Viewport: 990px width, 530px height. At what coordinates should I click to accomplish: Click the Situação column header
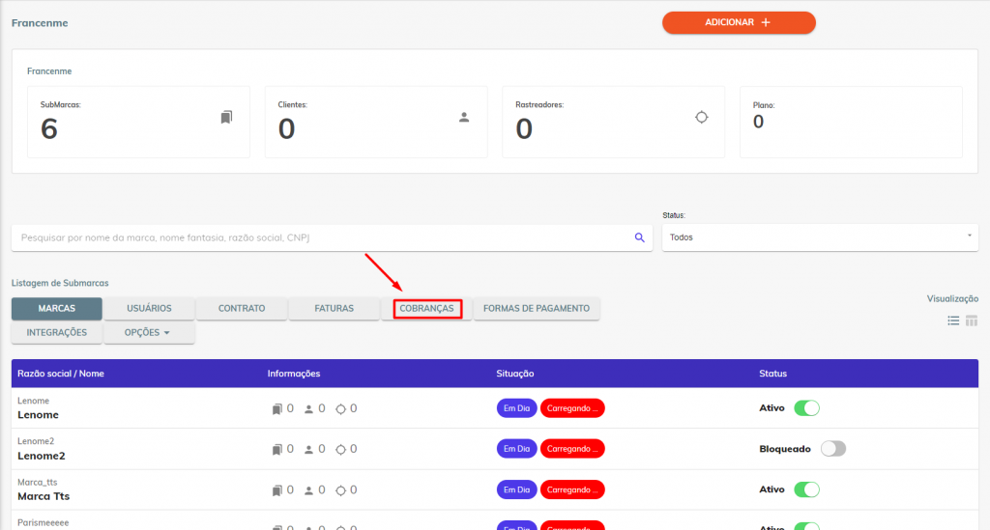tap(515, 374)
